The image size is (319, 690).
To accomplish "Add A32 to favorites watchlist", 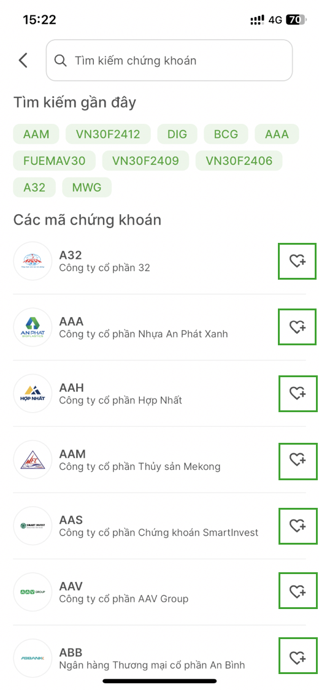I will tap(298, 261).
